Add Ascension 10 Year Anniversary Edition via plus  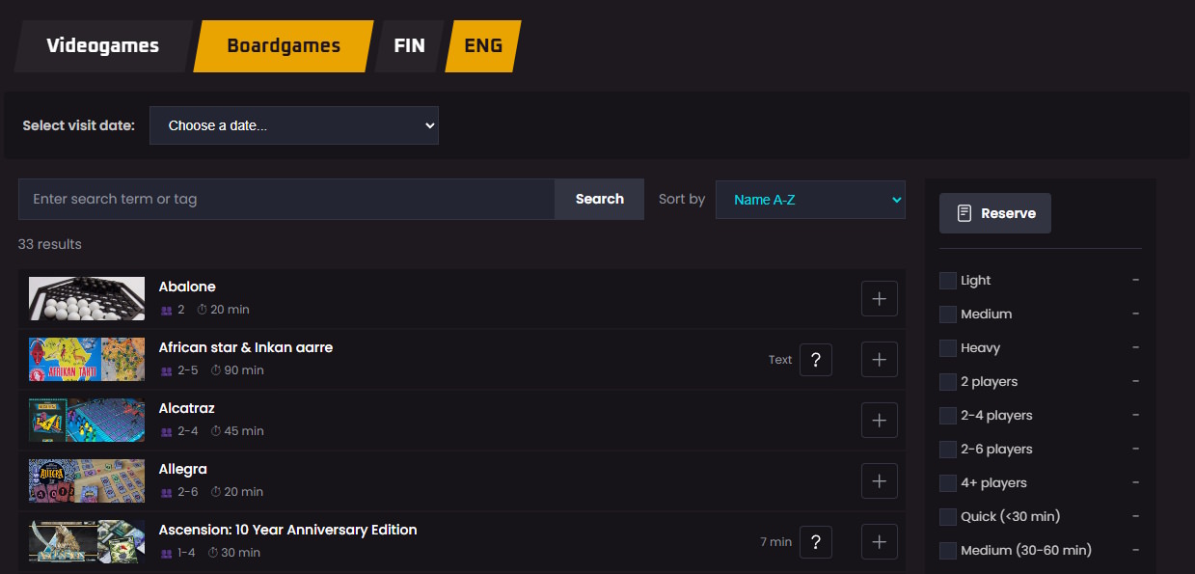[x=879, y=542]
